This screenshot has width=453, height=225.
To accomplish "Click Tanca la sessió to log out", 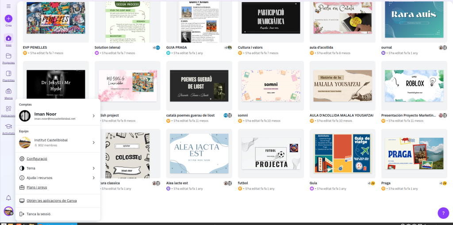I will tap(38, 214).
